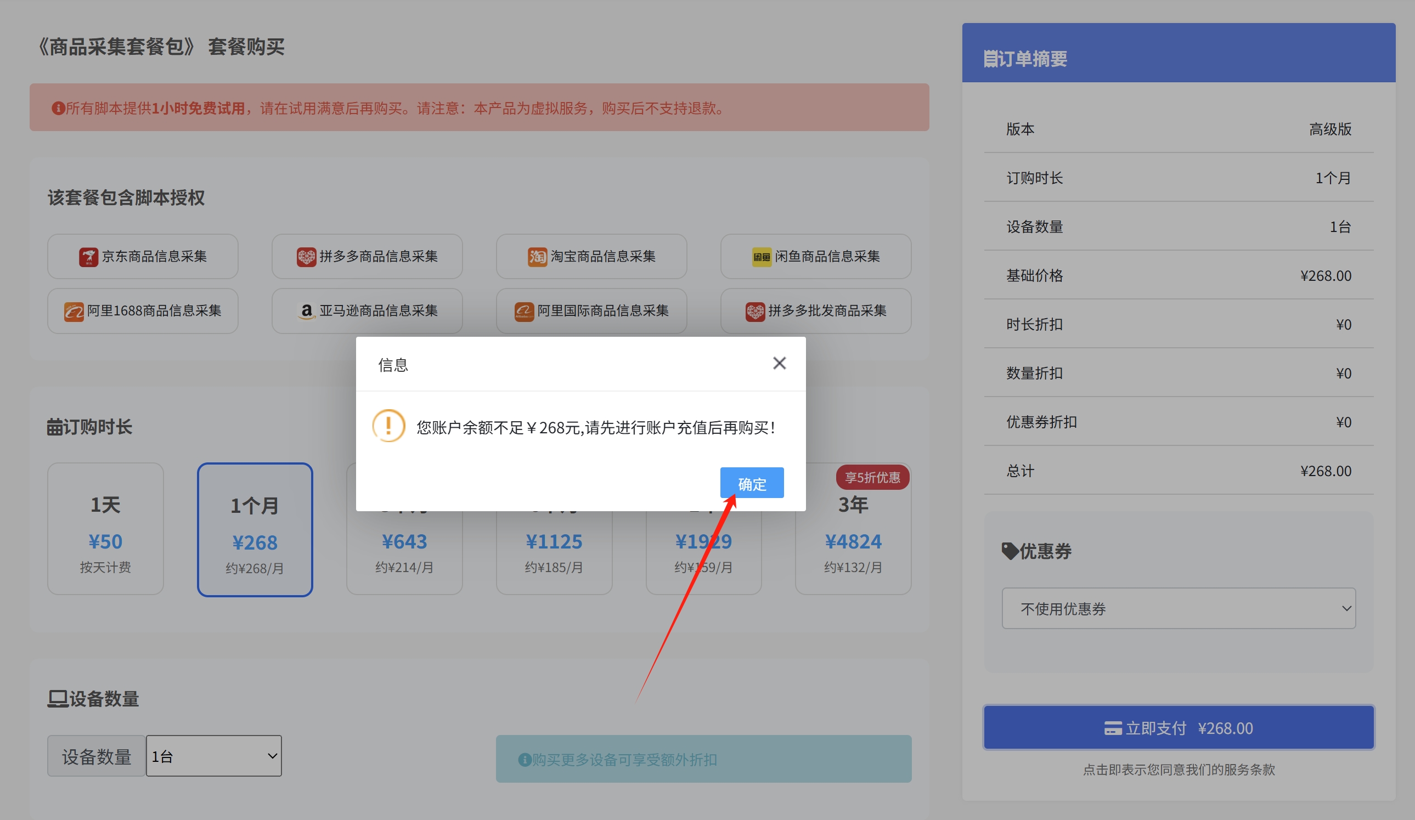The width and height of the screenshot is (1415, 820).
Task: Select the 阿里国际商品信息采集 script card
Action: click(x=591, y=311)
